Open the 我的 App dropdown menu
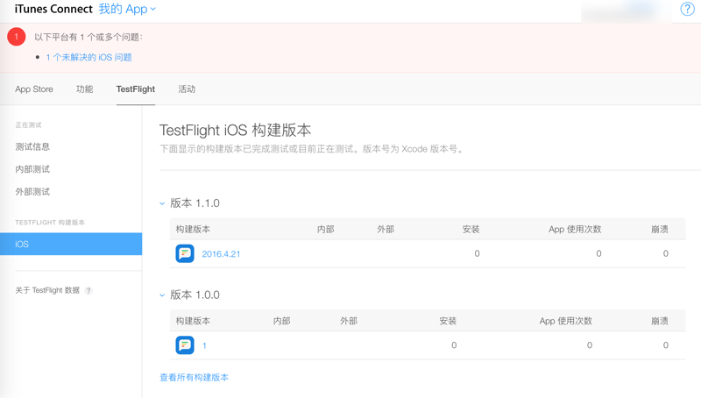This screenshot has width=701, height=398. coord(127,9)
